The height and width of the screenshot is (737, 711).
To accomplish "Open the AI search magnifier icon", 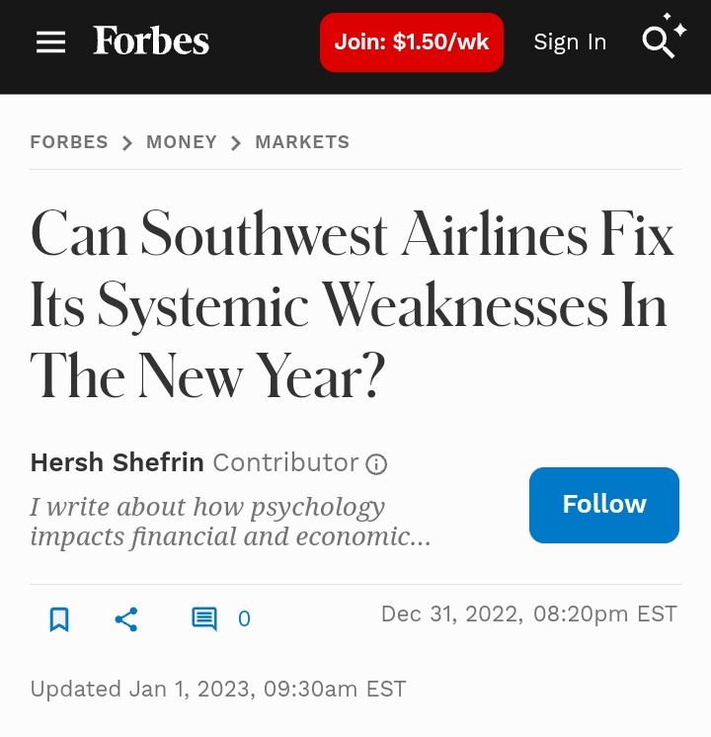I will [x=664, y=37].
